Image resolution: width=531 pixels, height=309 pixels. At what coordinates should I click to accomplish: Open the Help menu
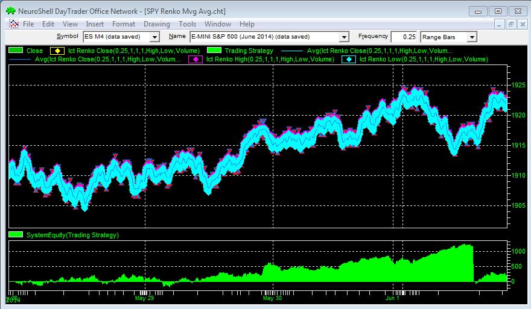coord(247,24)
